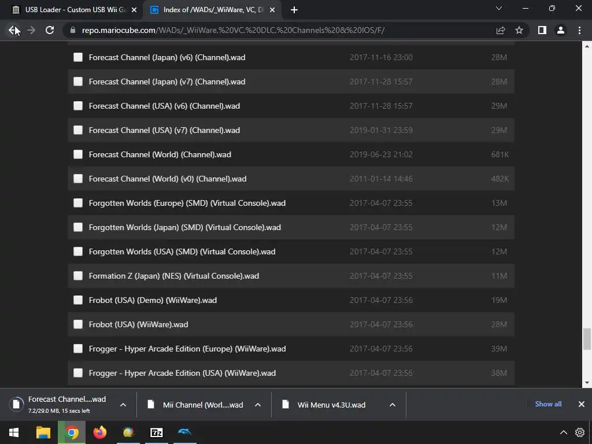Click the 681K size of Forecast Channel (World)

pyautogui.click(x=500, y=154)
